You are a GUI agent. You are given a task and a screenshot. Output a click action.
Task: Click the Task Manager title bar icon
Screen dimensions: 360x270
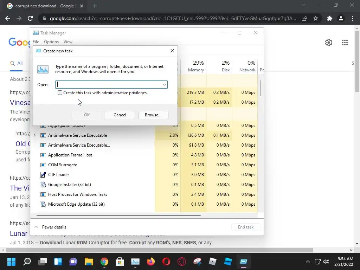pos(36,33)
